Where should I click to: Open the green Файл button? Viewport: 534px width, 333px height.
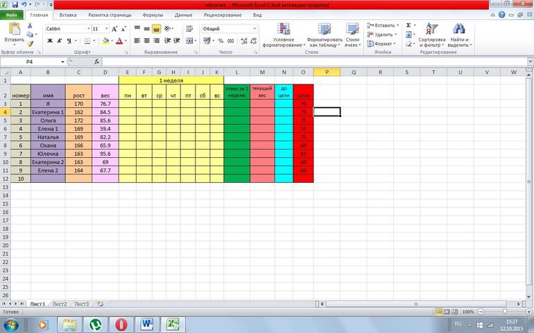[12, 14]
